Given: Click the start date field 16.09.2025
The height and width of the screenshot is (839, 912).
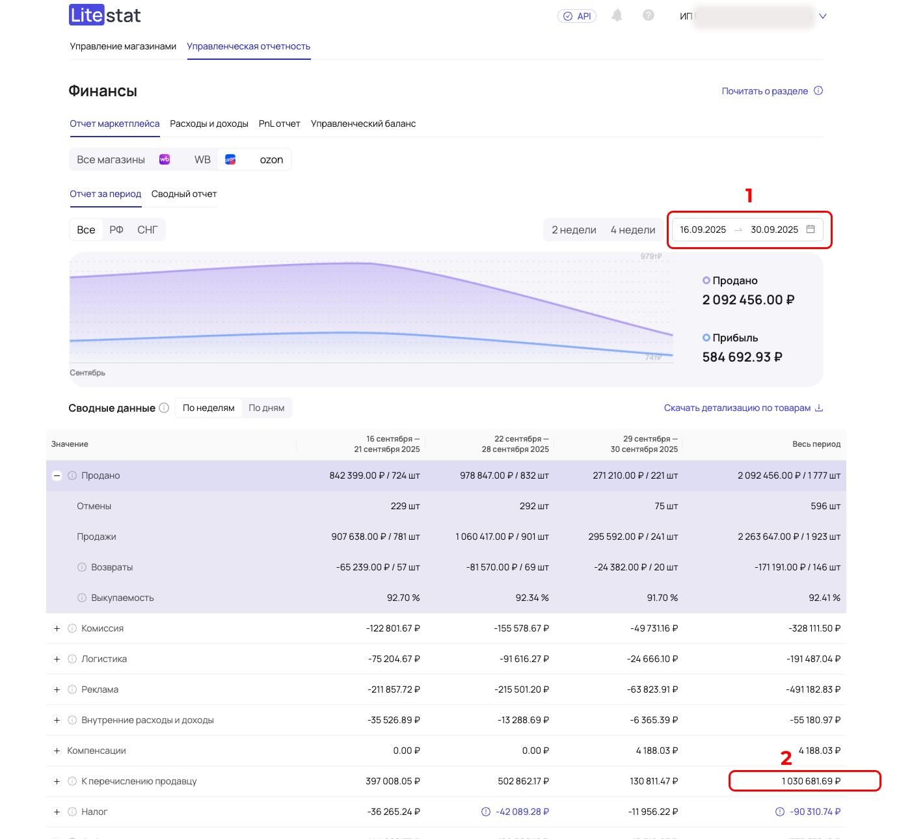Looking at the screenshot, I should pos(703,230).
